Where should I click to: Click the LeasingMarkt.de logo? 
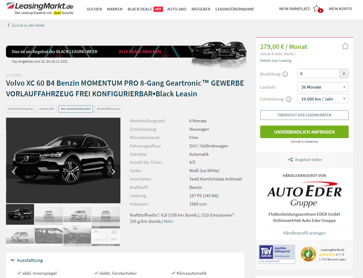tap(40, 9)
